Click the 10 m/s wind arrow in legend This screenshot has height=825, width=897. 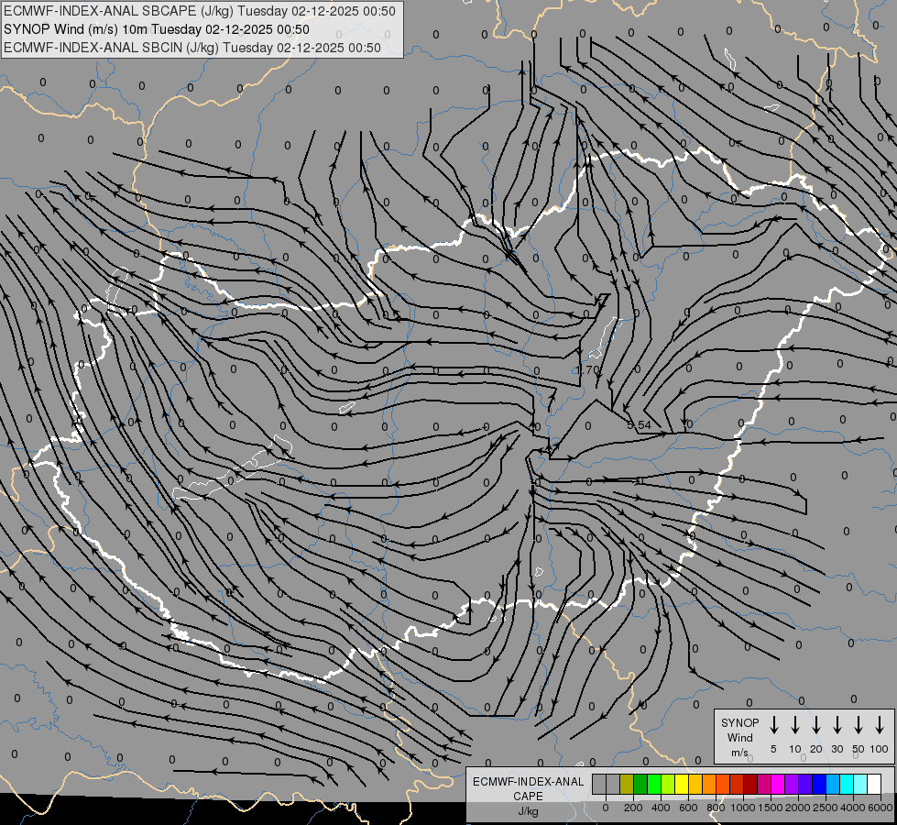tap(795, 725)
